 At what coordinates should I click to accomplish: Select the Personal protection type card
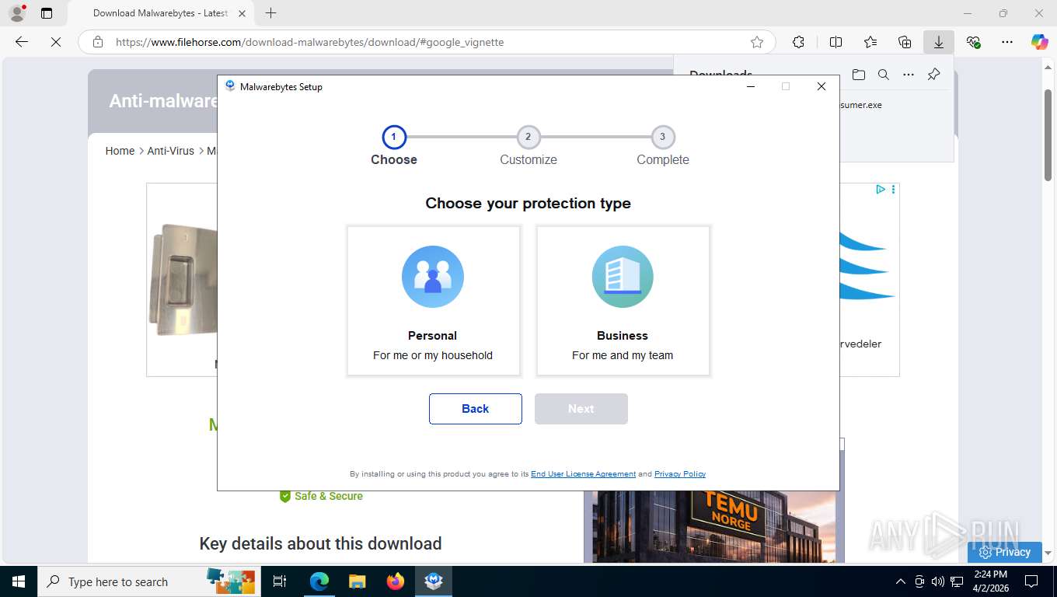(433, 301)
